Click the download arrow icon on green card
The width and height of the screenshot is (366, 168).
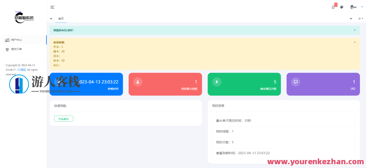[x=217, y=82]
